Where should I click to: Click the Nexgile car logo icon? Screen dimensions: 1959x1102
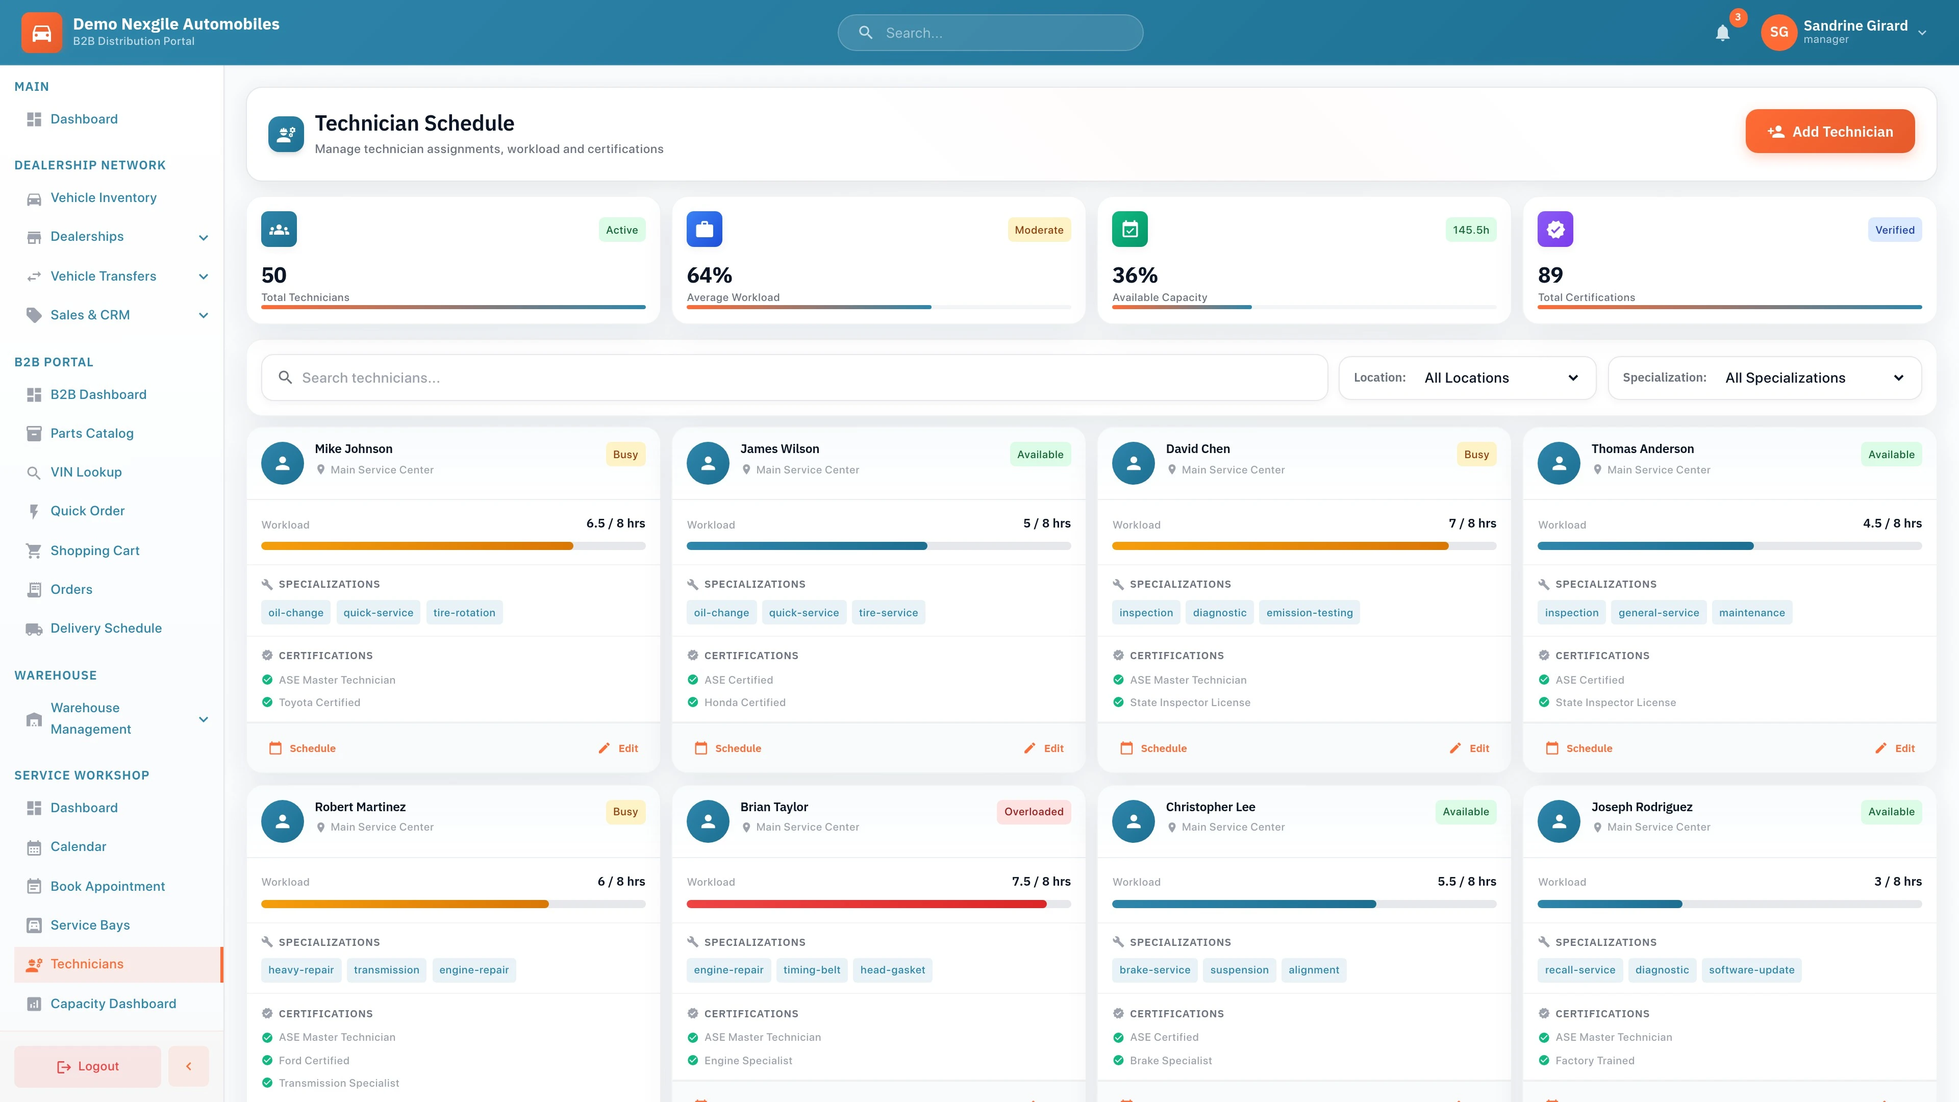coord(42,33)
